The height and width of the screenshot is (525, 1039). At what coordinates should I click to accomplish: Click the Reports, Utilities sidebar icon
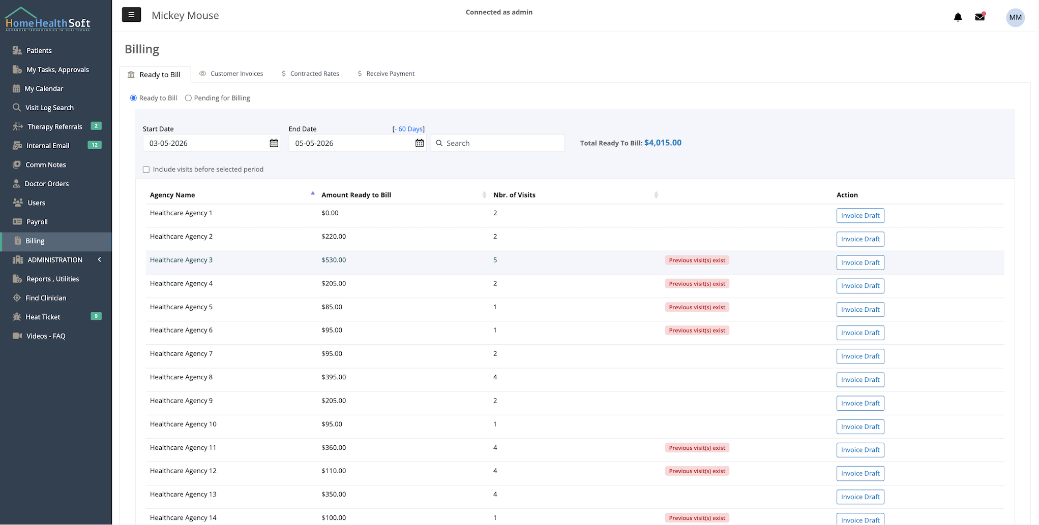click(17, 279)
